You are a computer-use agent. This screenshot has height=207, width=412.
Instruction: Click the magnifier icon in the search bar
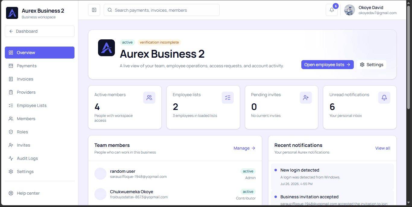(110, 10)
